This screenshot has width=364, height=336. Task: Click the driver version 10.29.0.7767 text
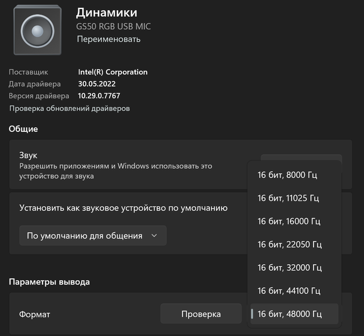click(x=99, y=96)
